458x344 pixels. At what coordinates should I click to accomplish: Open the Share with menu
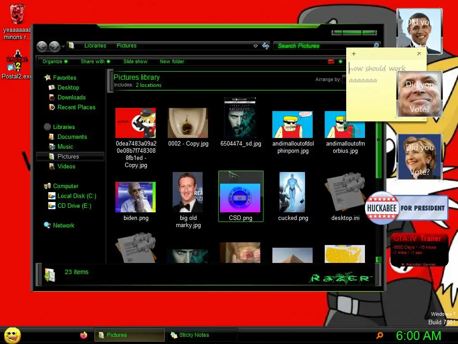[95, 61]
